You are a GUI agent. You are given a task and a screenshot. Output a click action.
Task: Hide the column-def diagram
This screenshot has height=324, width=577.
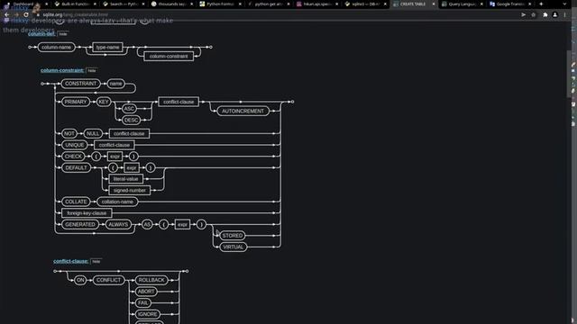tap(63, 34)
